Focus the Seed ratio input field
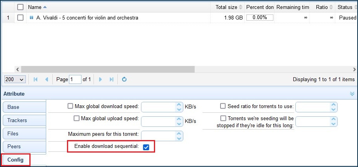358x167 pixels. [x=313, y=107]
